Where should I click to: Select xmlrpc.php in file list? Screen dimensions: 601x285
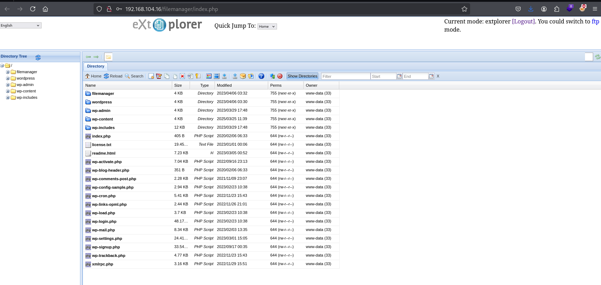click(102, 264)
